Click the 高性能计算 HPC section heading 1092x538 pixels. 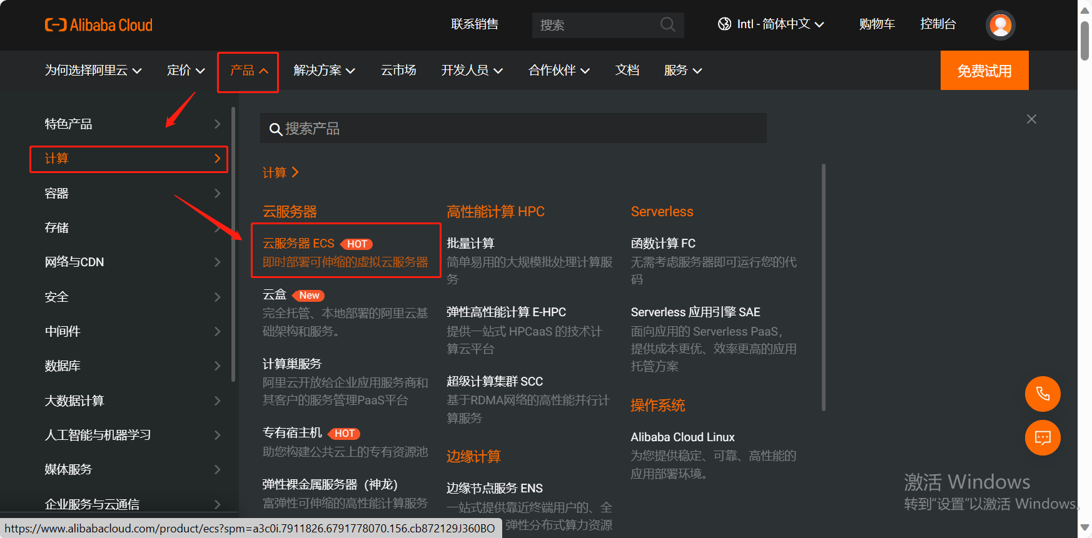(495, 211)
